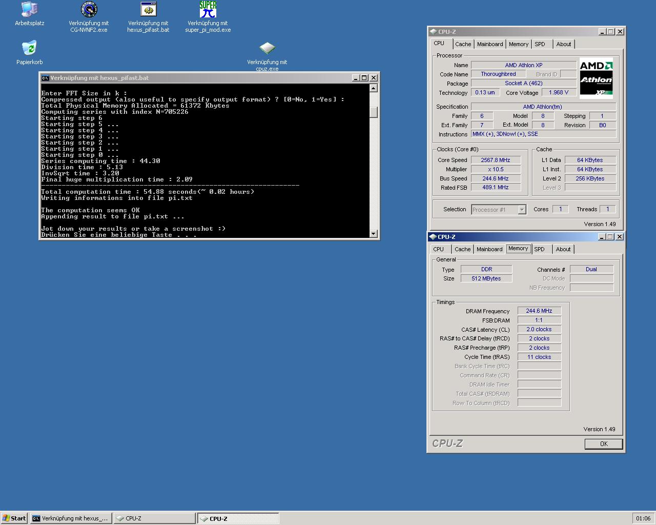Click the Channels # value Dual
The width and height of the screenshot is (656, 525).
click(x=591, y=269)
